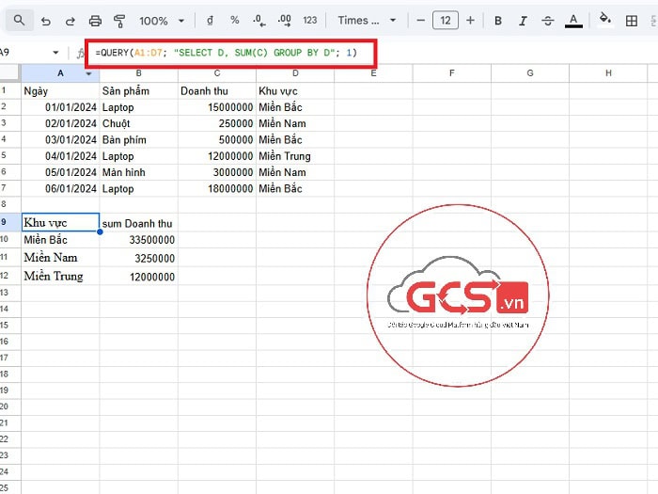Redo the last undone action
The width and height of the screenshot is (658, 494).
click(x=70, y=21)
